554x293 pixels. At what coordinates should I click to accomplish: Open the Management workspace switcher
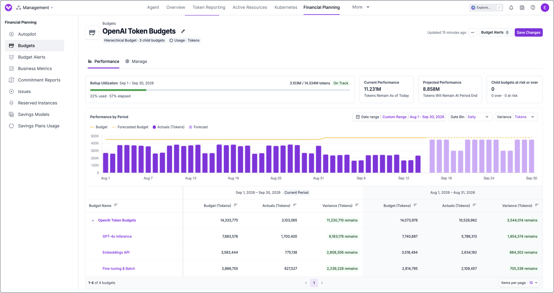tap(35, 8)
